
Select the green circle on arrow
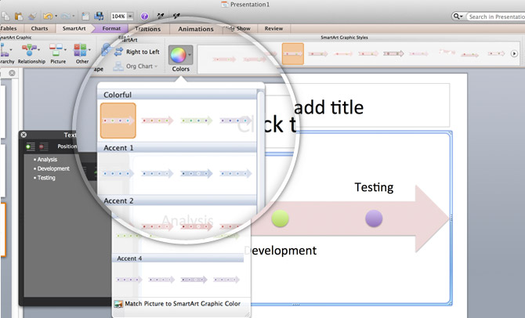pyautogui.click(x=280, y=219)
